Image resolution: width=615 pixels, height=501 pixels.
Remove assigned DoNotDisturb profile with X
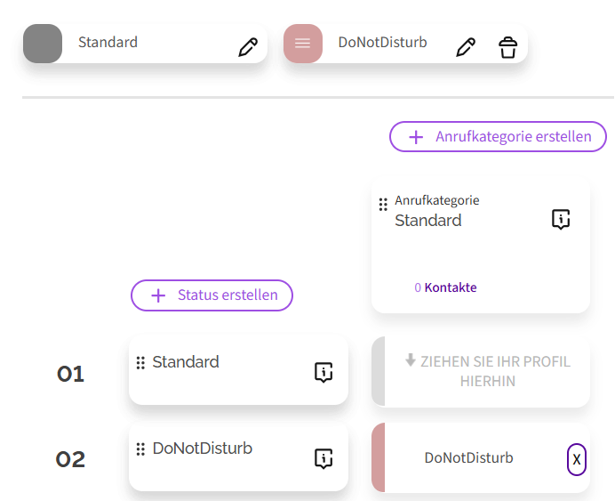[x=576, y=459]
